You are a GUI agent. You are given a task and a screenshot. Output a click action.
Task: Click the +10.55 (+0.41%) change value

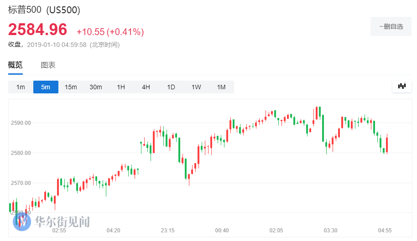(110, 32)
